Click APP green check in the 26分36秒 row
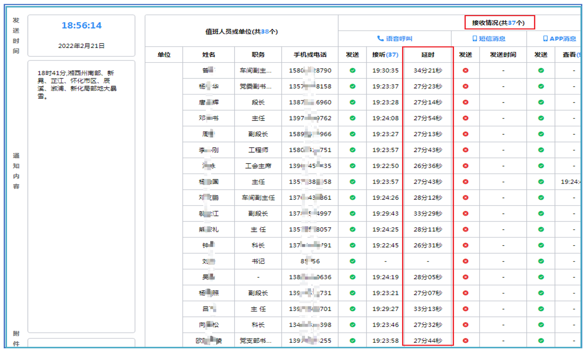This screenshot has width=586, height=352. (541, 166)
